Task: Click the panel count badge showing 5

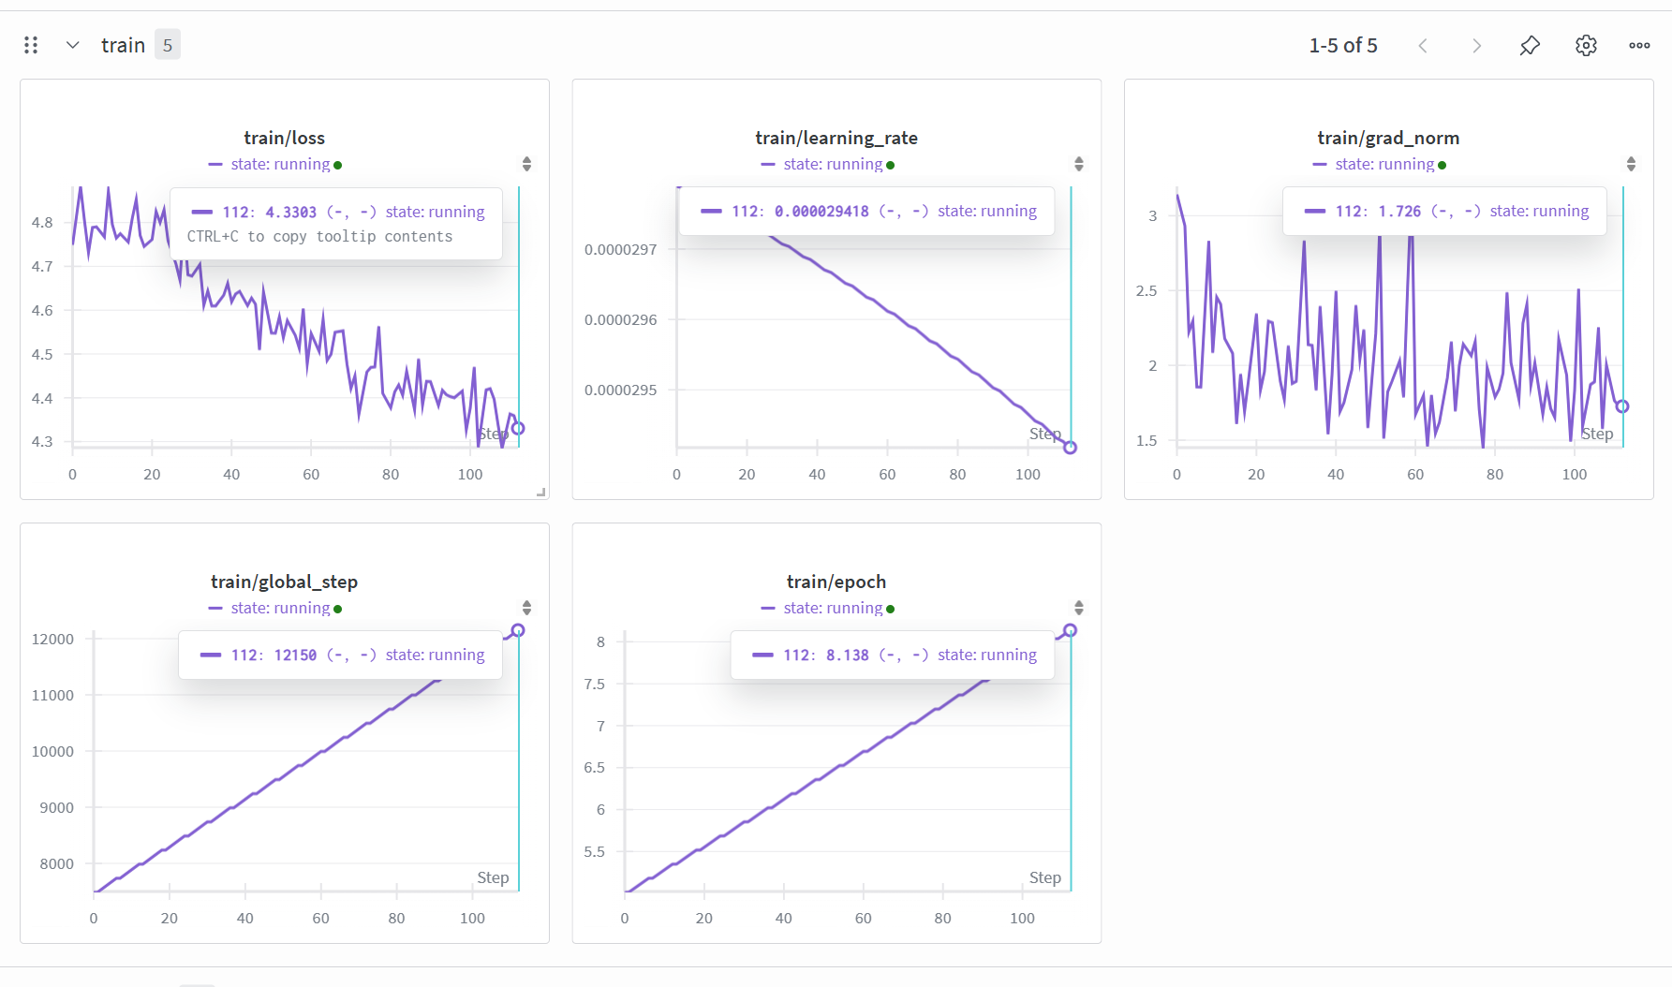Action: 168,45
